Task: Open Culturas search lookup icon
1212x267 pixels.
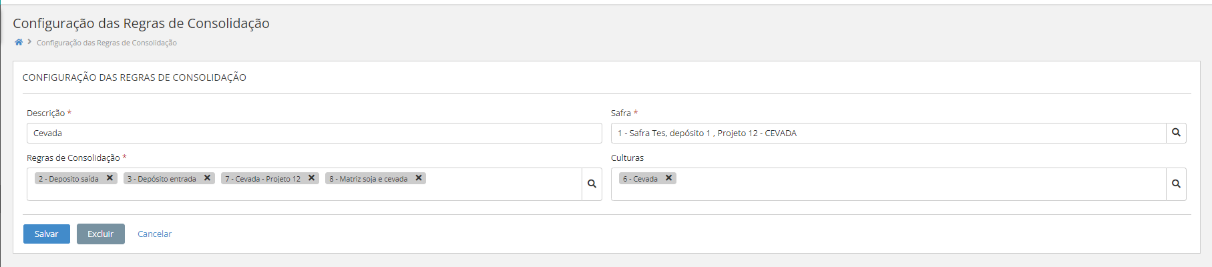Action: (x=1176, y=184)
